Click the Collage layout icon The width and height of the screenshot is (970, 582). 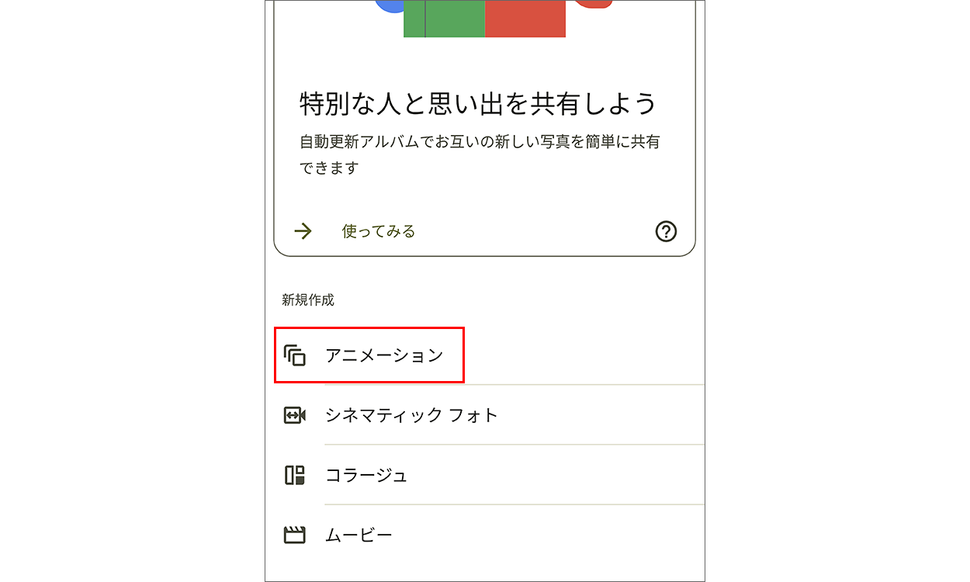[x=295, y=475]
